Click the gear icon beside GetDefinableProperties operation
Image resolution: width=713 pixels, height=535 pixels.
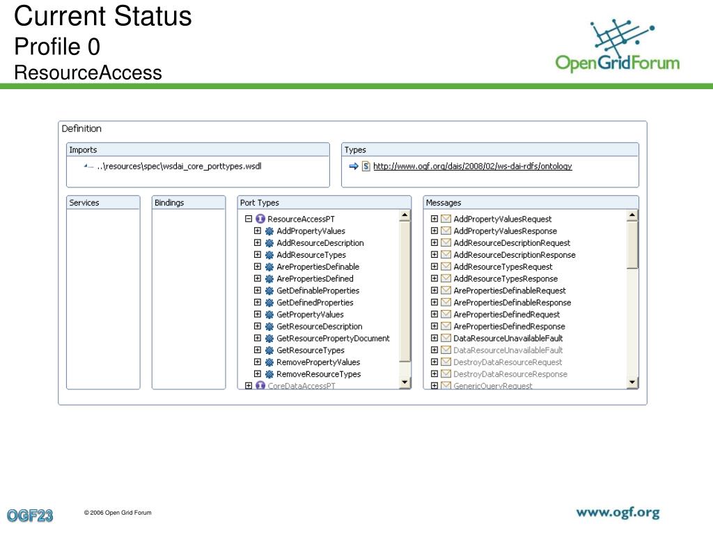[269, 290]
